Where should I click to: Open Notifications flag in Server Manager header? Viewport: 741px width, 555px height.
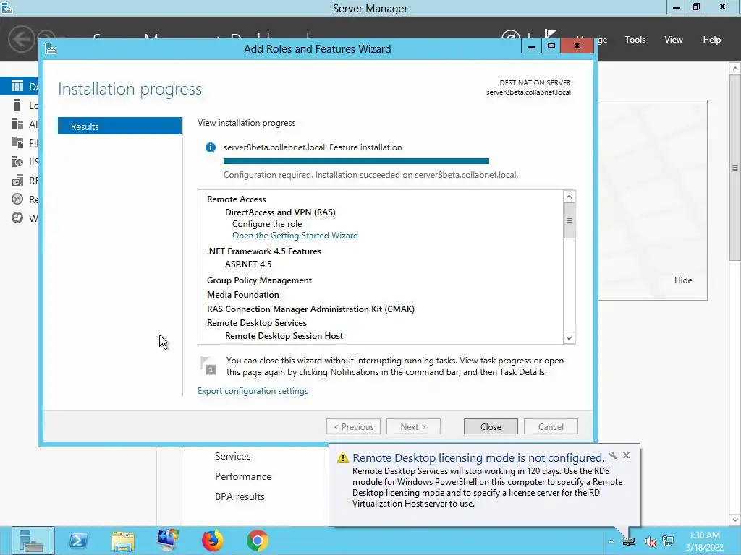[550, 33]
